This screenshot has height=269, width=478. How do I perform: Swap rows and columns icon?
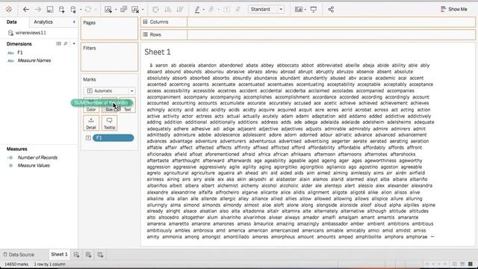(155, 10)
